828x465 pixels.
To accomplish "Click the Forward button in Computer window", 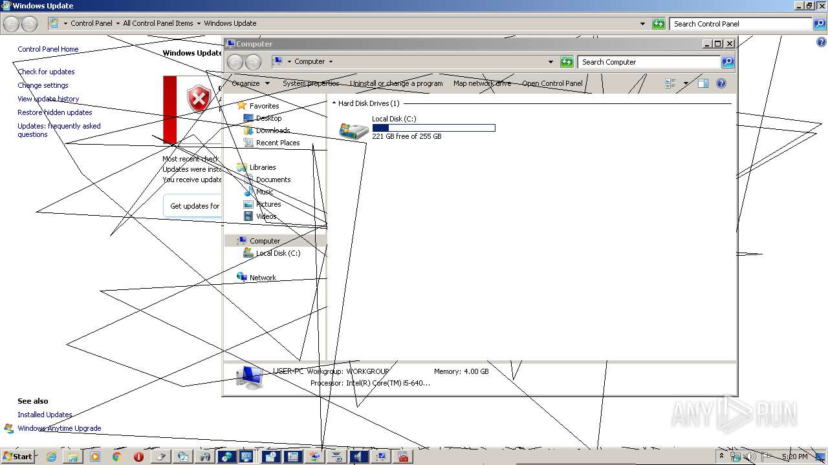I will pyautogui.click(x=253, y=62).
